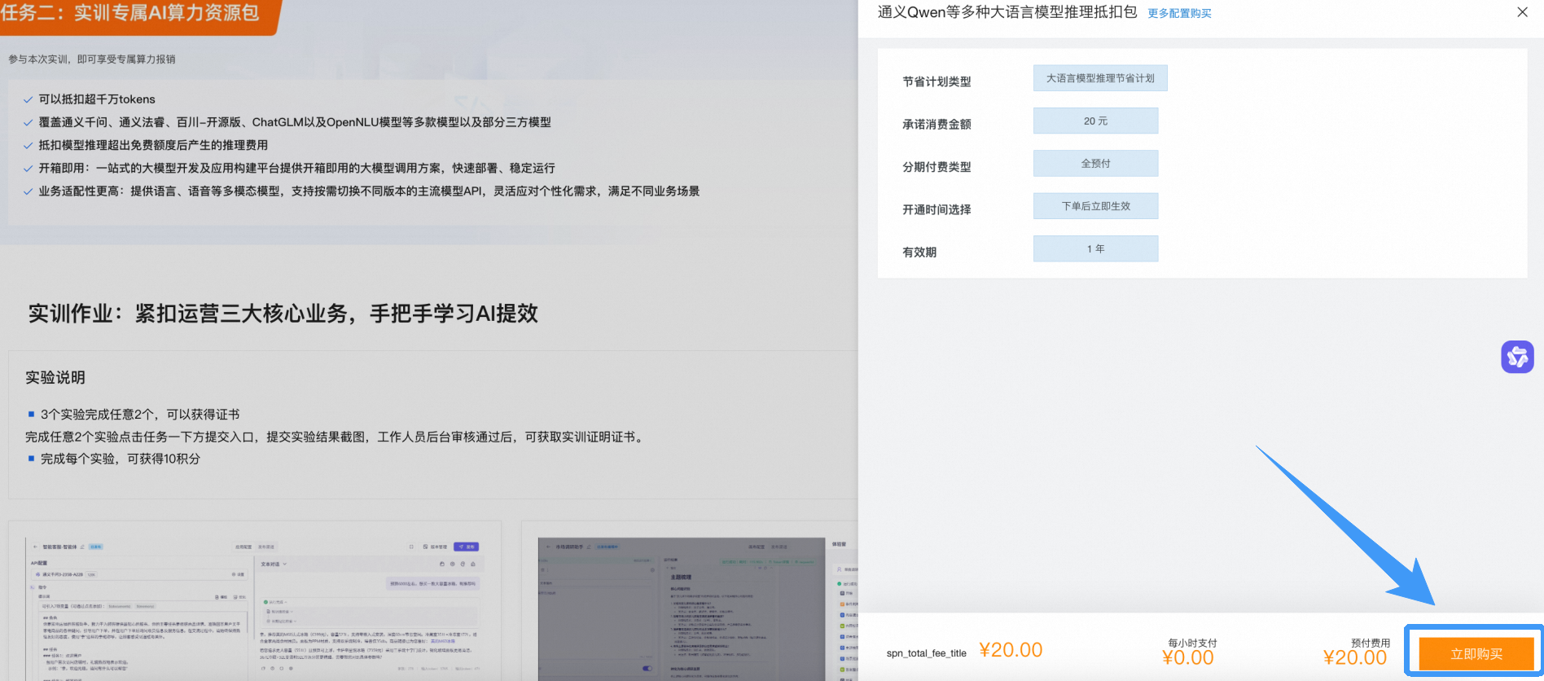Image resolution: width=1544 pixels, height=681 pixels.
Task: Click the 实训作业 section heading
Action: [x=283, y=314]
